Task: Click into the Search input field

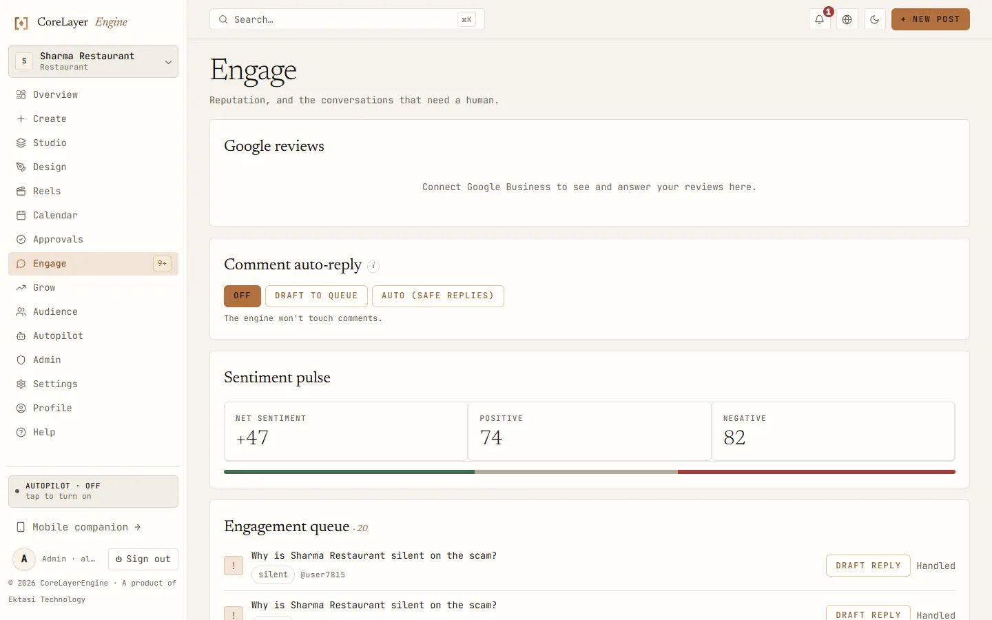Action: [347, 19]
